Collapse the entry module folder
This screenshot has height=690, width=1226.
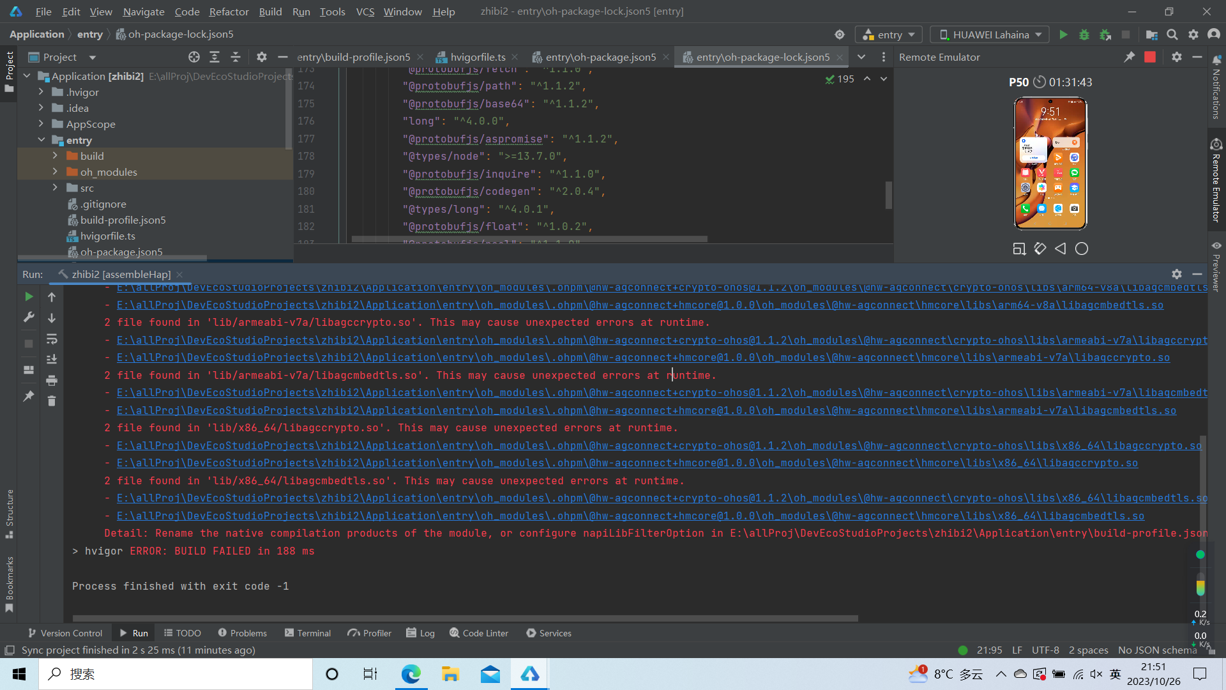click(x=41, y=140)
